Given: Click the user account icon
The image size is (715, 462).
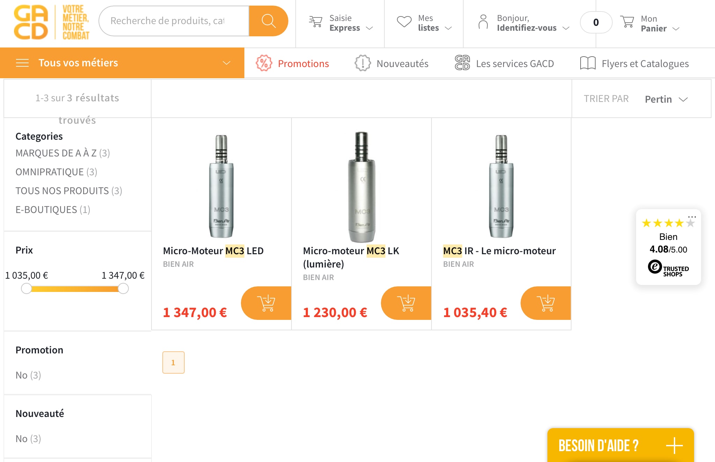Looking at the screenshot, I should point(483,22).
